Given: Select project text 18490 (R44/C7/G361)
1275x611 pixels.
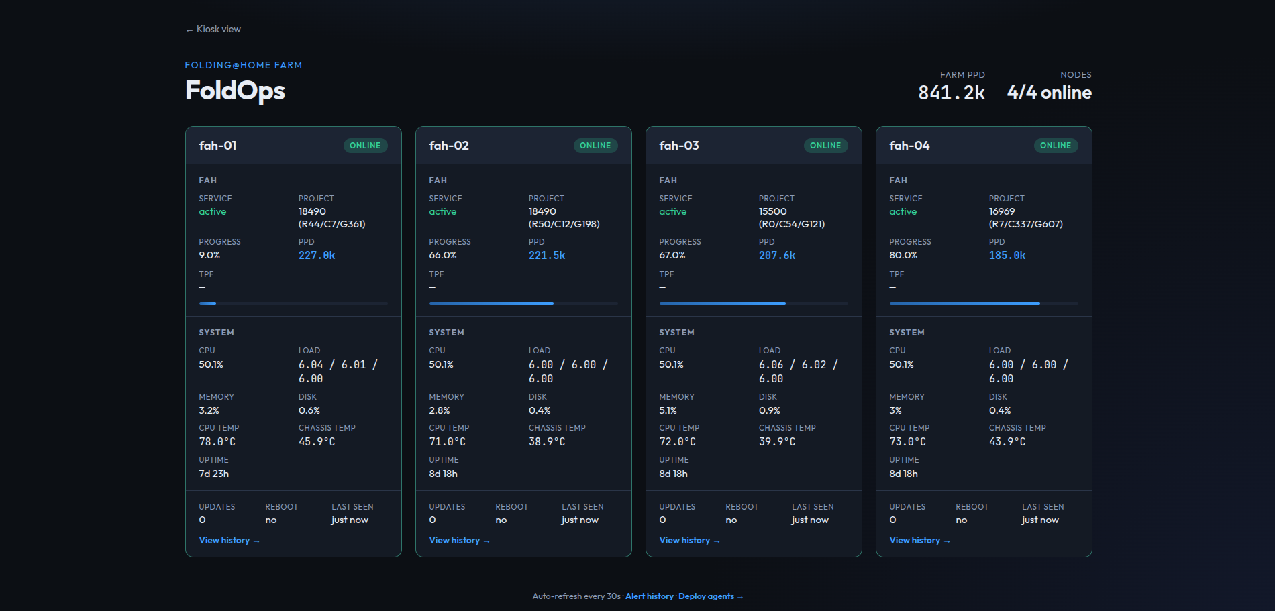Looking at the screenshot, I should point(332,218).
